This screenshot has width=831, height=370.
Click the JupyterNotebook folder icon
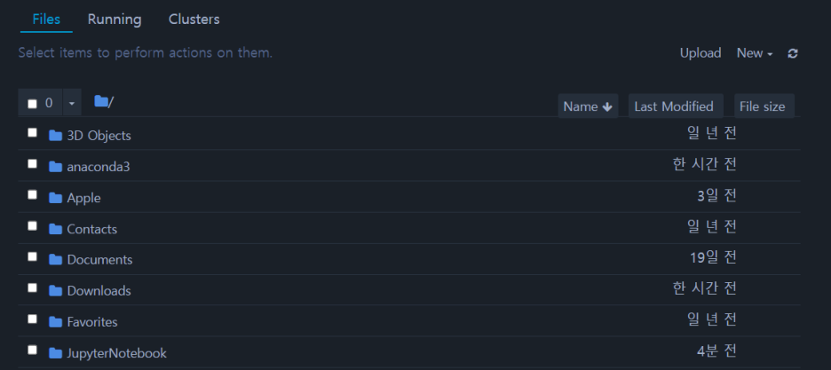click(55, 353)
